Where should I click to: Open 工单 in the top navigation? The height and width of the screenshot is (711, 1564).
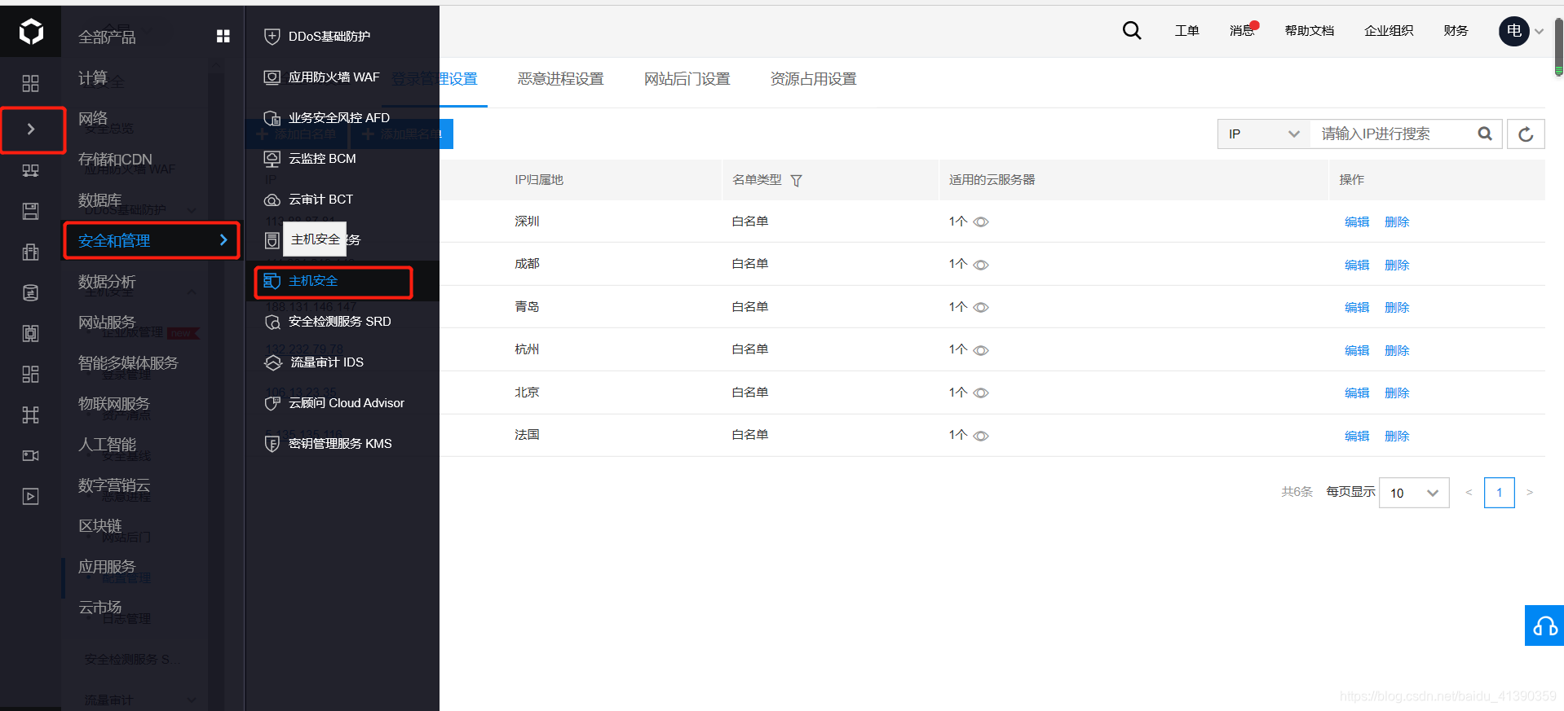point(1186,31)
